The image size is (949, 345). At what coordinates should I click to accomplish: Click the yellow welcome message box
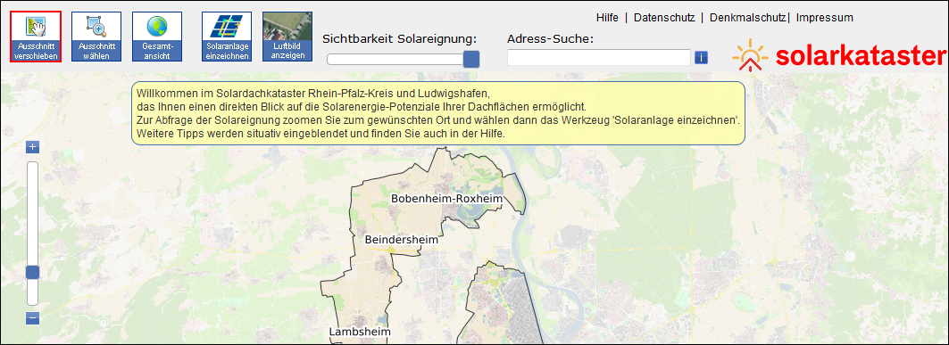point(438,113)
